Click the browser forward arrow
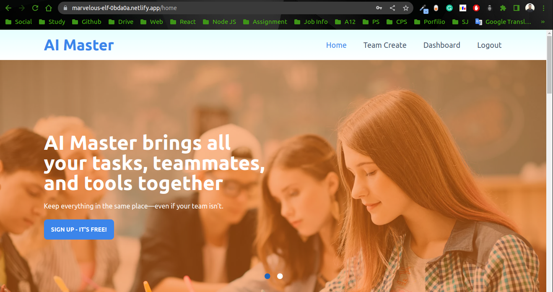Screen dimensions: 553x292 (22, 8)
